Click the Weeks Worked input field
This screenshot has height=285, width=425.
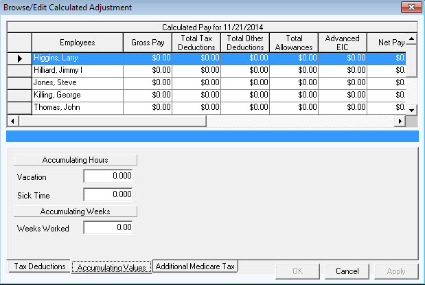pos(108,227)
